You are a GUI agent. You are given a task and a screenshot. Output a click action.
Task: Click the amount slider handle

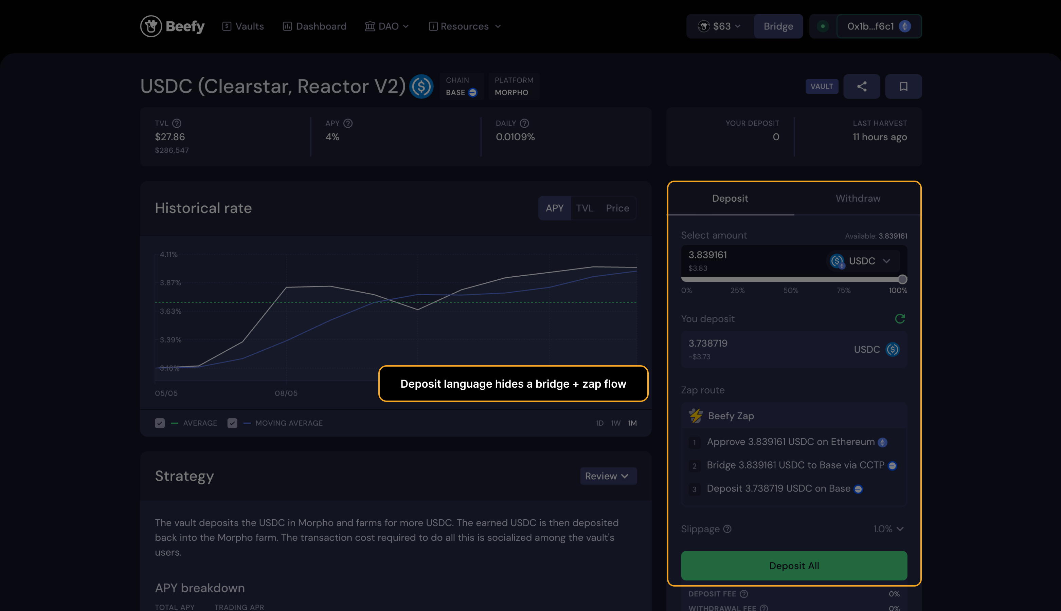902,279
